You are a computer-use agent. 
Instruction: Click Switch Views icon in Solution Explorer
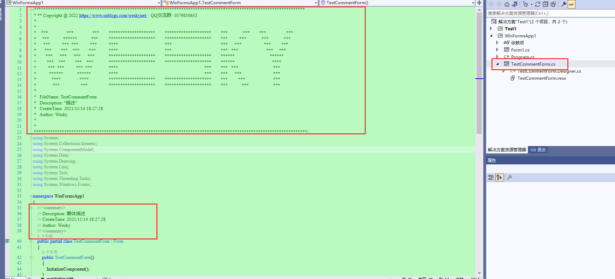(x=515, y=4)
